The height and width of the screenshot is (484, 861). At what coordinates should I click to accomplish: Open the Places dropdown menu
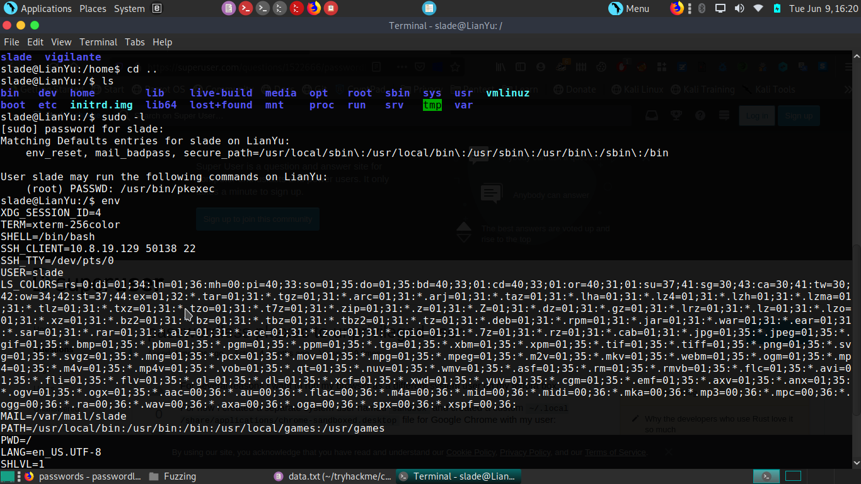coord(93,8)
